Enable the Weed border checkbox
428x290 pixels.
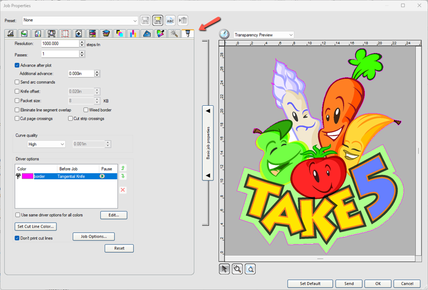86,110
